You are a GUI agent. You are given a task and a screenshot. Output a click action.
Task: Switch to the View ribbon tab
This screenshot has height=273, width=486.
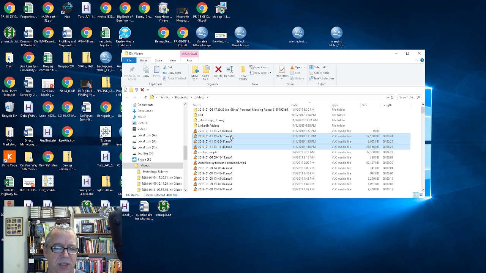pos(172,60)
